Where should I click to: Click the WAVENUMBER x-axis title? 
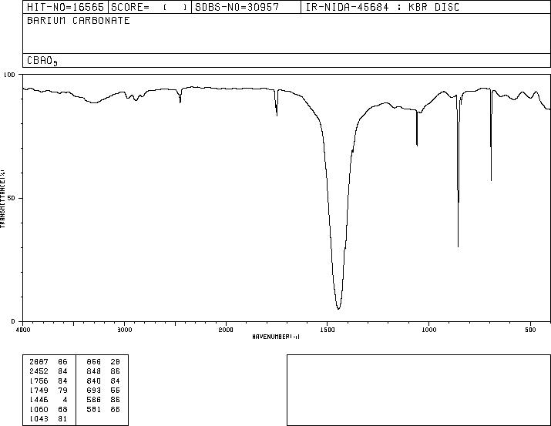276,337
